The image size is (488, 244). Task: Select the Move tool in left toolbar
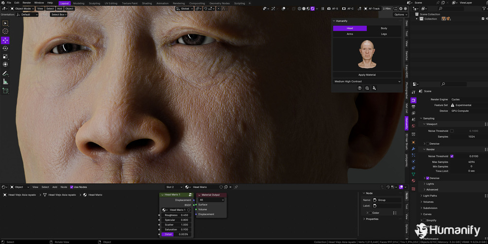point(5,40)
